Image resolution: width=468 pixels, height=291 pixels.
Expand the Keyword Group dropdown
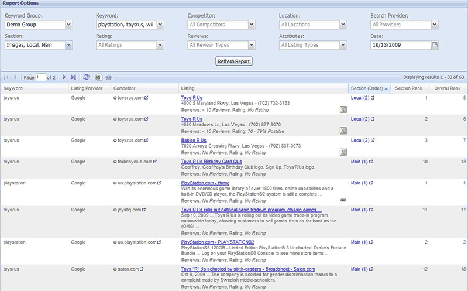click(69, 25)
